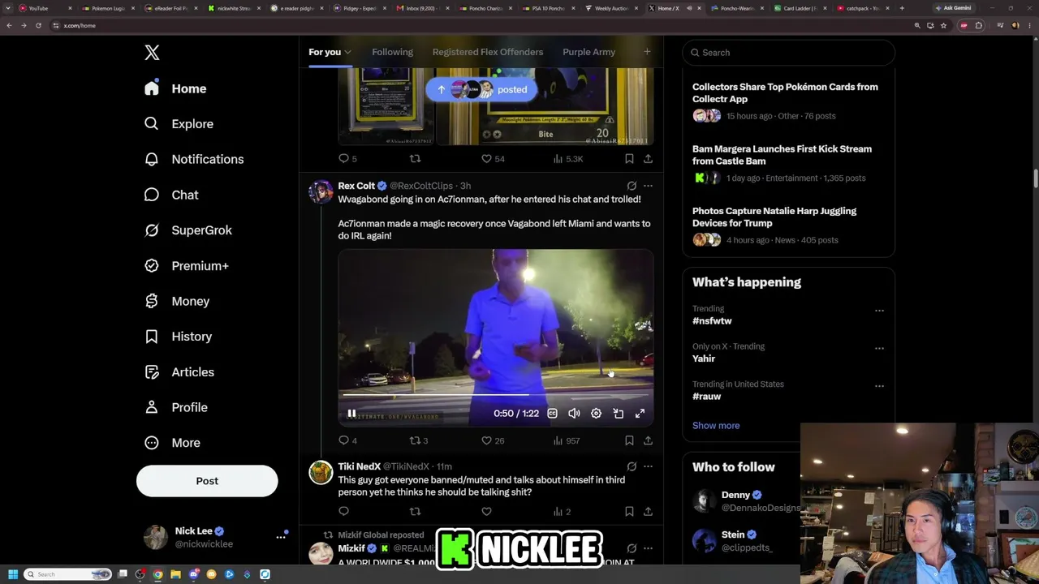The image size is (1039, 584).
Task: Click the Post button
Action: click(207, 481)
